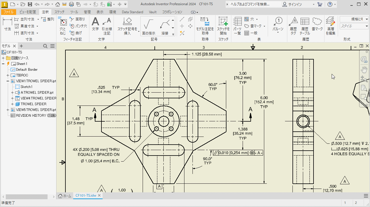Expand the 図面リソース folder node

click(3, 58)
